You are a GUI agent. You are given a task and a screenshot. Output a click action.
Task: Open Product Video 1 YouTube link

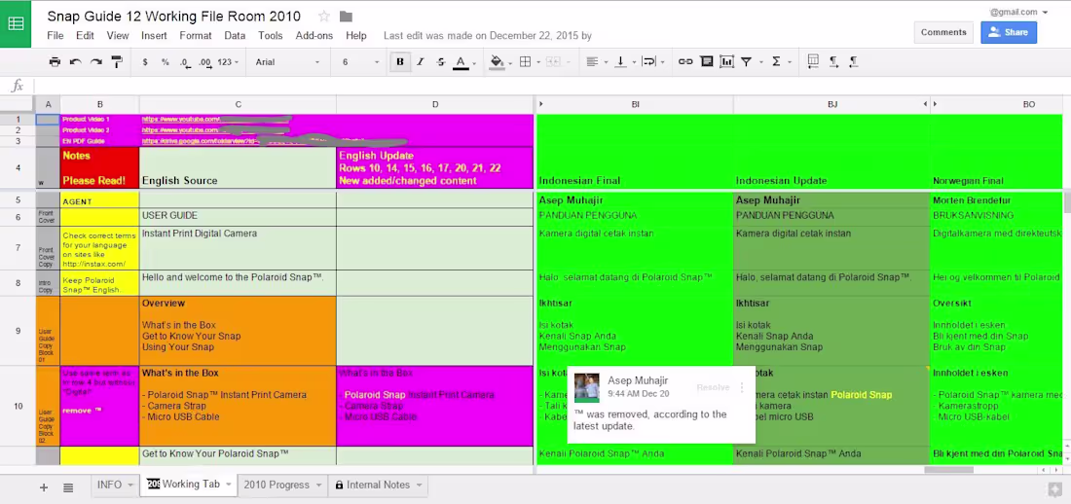click(215, 120)
